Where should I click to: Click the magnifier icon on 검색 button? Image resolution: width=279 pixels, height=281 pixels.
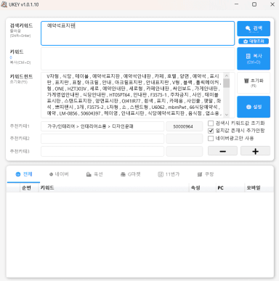click(248, 28)
